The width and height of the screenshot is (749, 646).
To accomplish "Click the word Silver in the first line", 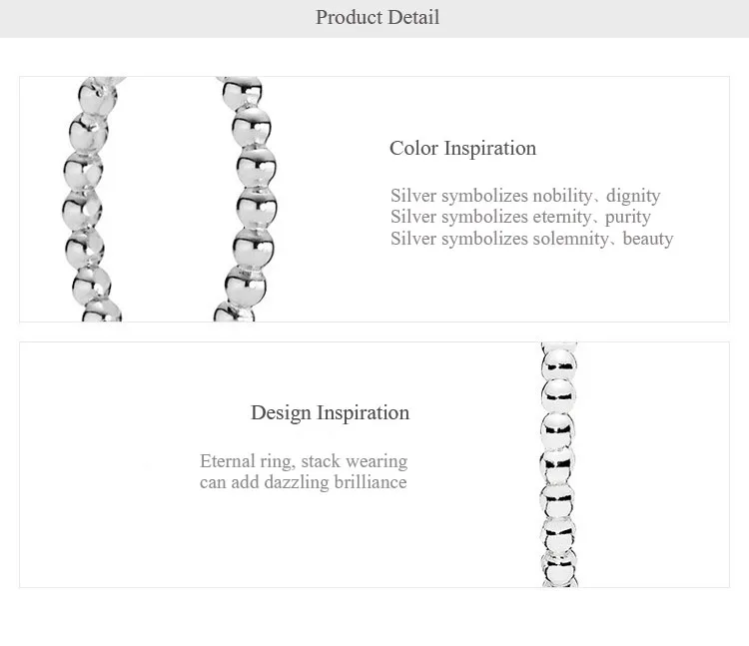I will [x=413, y=196].
